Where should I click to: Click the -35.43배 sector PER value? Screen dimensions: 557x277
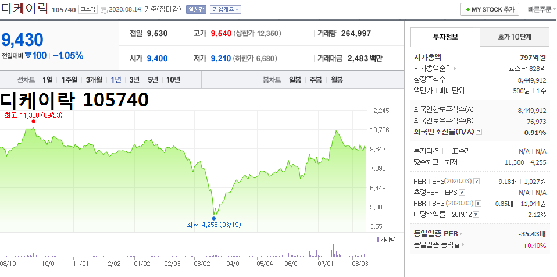click(x=532, y=234)
